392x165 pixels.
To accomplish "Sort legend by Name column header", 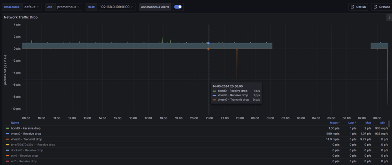I will (x=15, y=123).
